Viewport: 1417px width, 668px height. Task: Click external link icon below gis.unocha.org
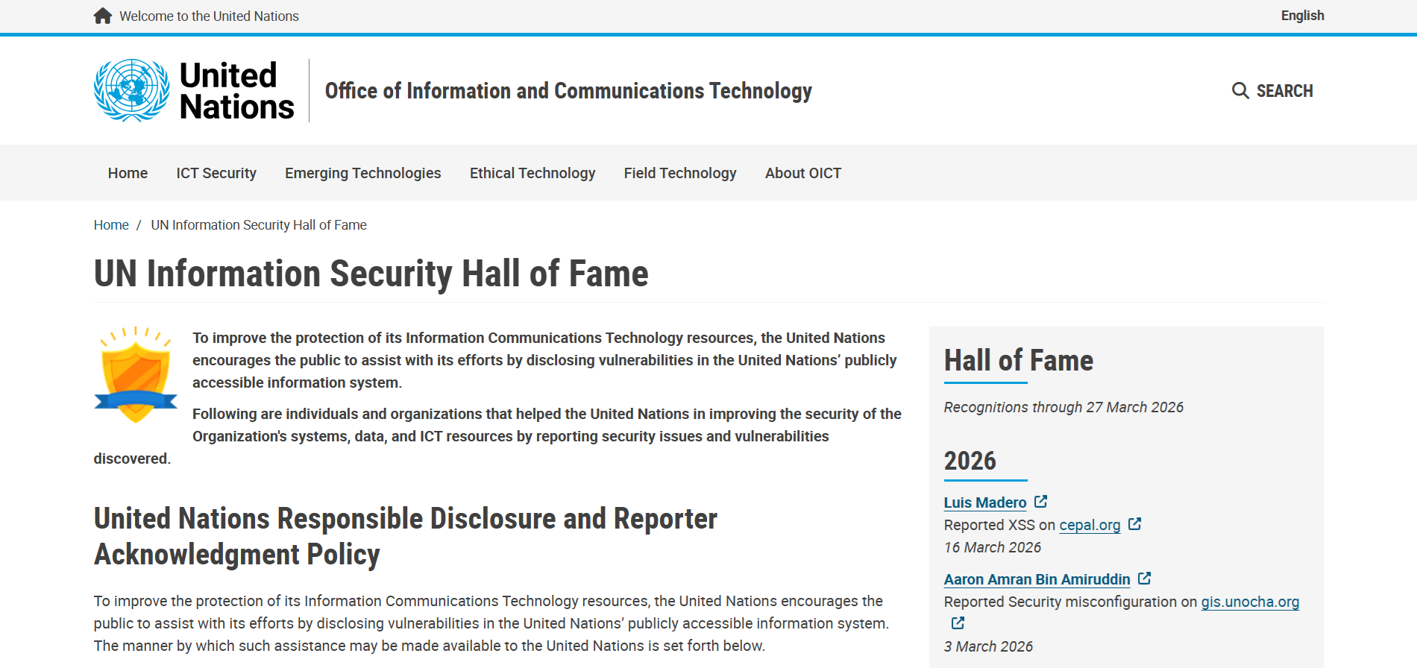(958, 623)
